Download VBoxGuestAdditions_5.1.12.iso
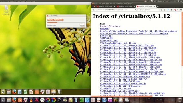 pyautogui.click(x=118, y=43)
